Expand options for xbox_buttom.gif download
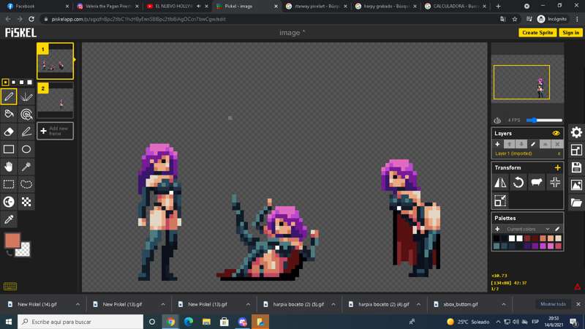This screenshot has height=329, width=585. 504,304
